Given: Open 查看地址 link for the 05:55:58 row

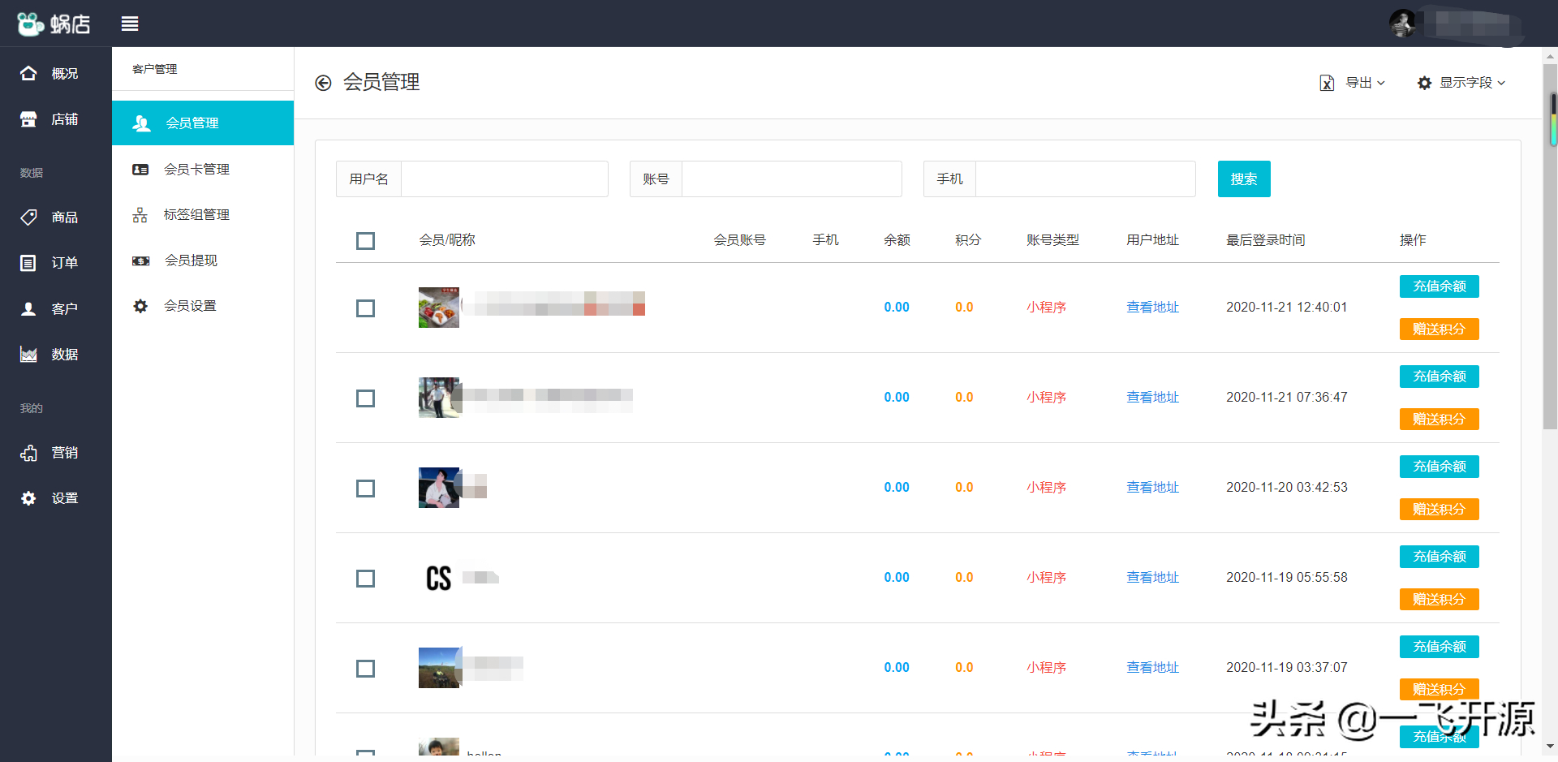Looking at the screenshot, I should tap(1152, 578).
